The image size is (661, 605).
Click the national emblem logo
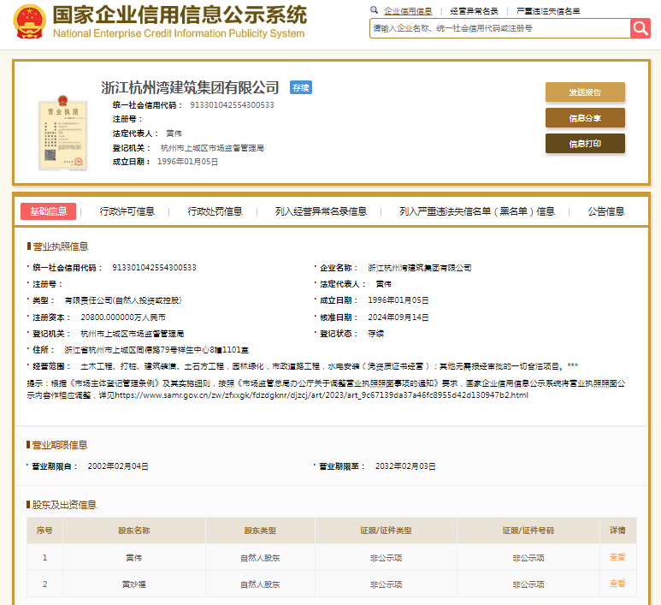pyautogui.click(x=29, y=23)
